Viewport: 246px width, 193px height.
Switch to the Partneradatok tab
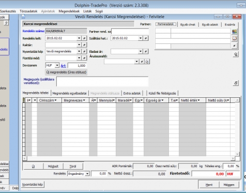pyautogui.click(x=166, y=24)
